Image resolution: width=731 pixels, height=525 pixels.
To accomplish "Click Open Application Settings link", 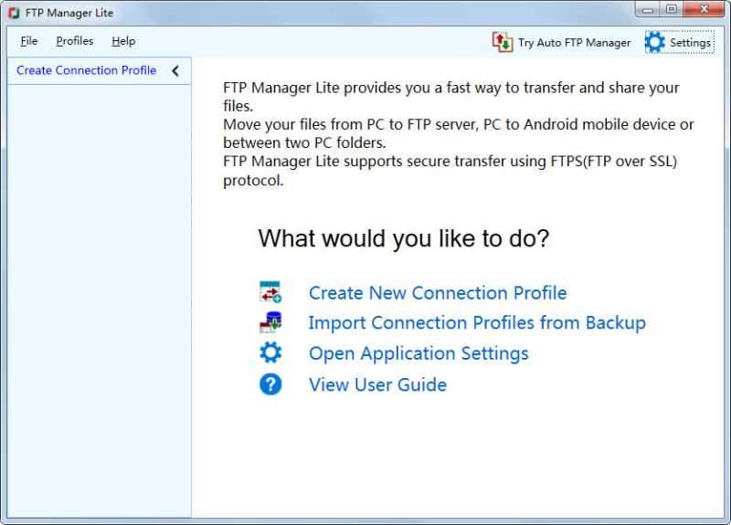I will click(x=418, y=353).
